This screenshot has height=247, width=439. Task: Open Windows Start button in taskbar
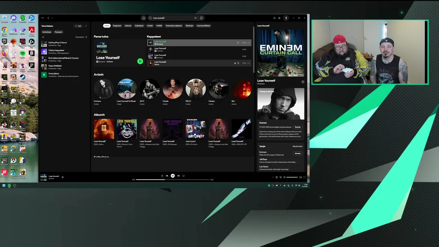tap(4, 186)
